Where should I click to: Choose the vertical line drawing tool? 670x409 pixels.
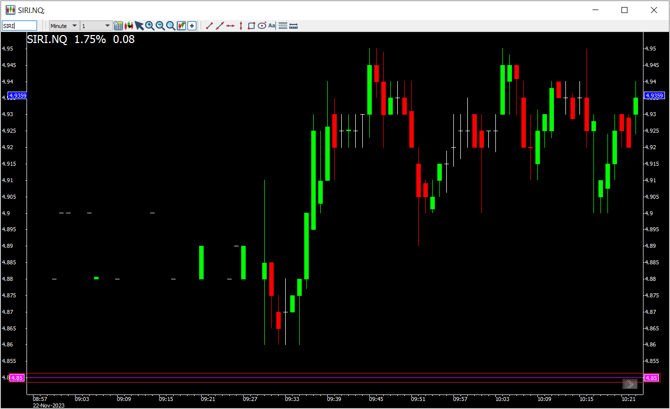[241, 26]
